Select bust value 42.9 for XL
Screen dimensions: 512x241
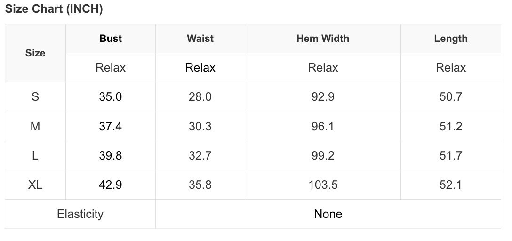(111, 185)
